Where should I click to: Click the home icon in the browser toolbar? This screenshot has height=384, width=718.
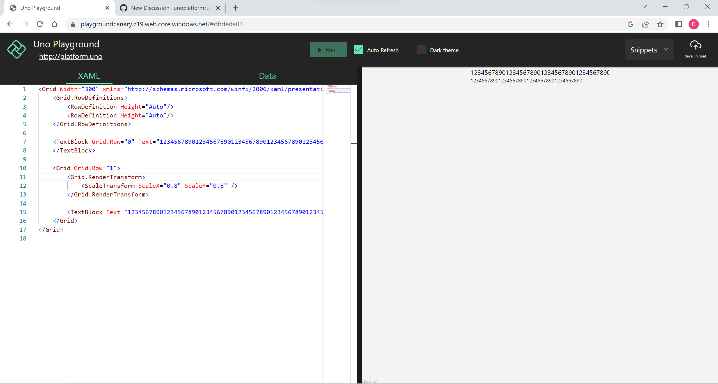55,24
